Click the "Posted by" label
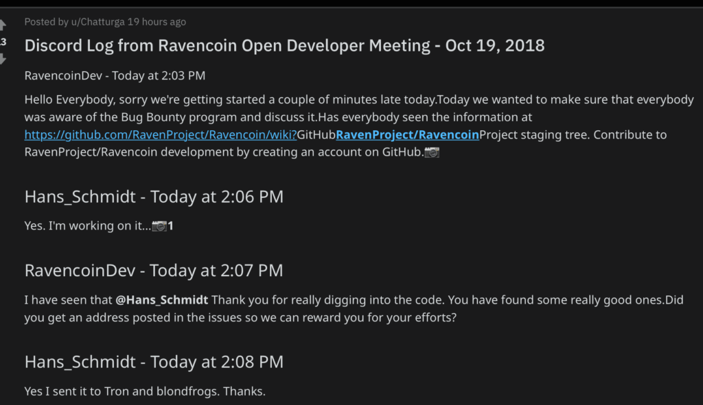This screenshot has width=703, height=405. point(46,22)
